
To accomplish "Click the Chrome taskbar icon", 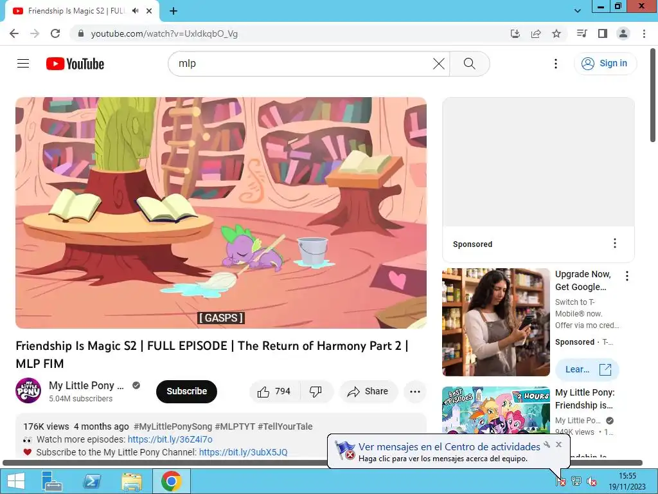I will [171, 481].
